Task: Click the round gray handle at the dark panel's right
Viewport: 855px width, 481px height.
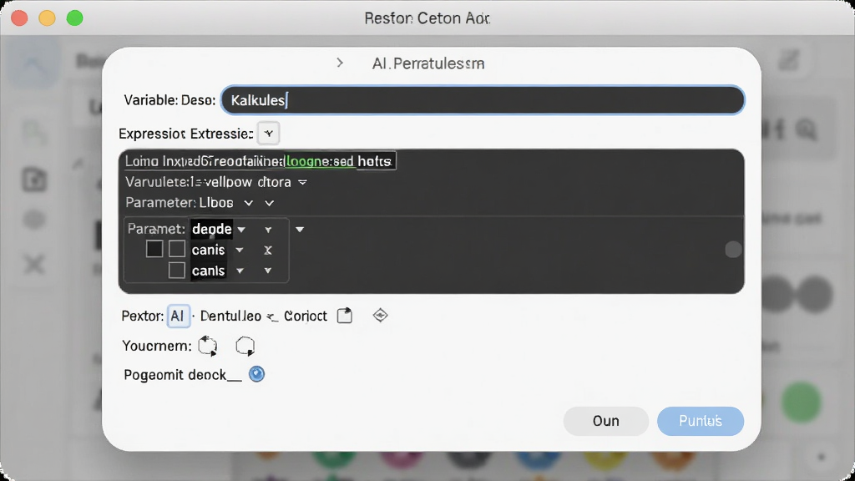Action: 733,249
